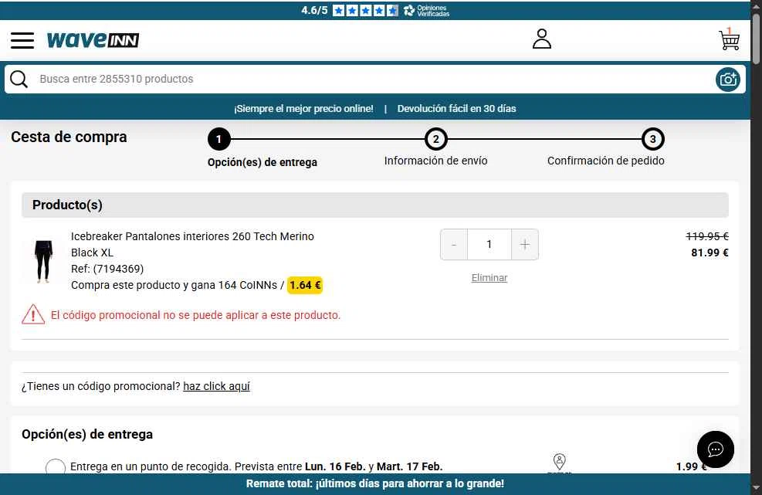The height and width of the screenshot is (495, 762).
Task: Click the struck-through 119.95 € price
Action: click(707, 236)
